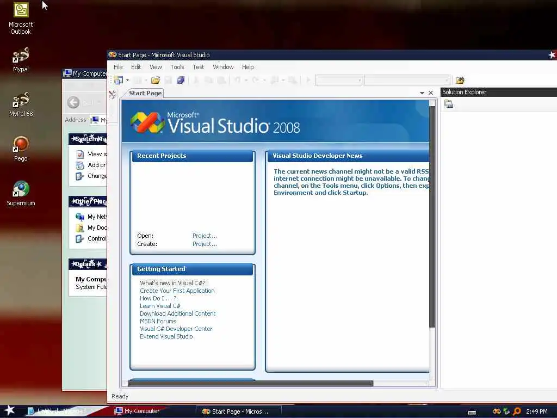
Task: Open the Toolbox auto-hide tab icon
Action: 113,95
